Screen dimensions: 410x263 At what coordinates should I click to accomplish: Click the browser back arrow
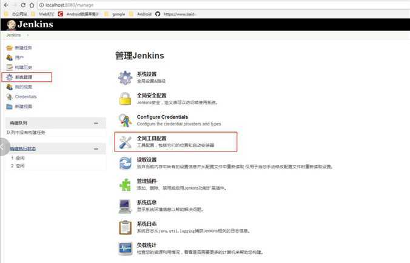pyautogui.click(x=6, y=5)
